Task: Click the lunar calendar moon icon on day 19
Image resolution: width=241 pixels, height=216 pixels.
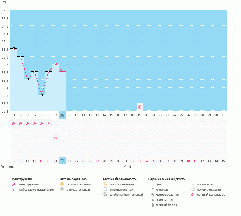Action: [x=139, y=107]
